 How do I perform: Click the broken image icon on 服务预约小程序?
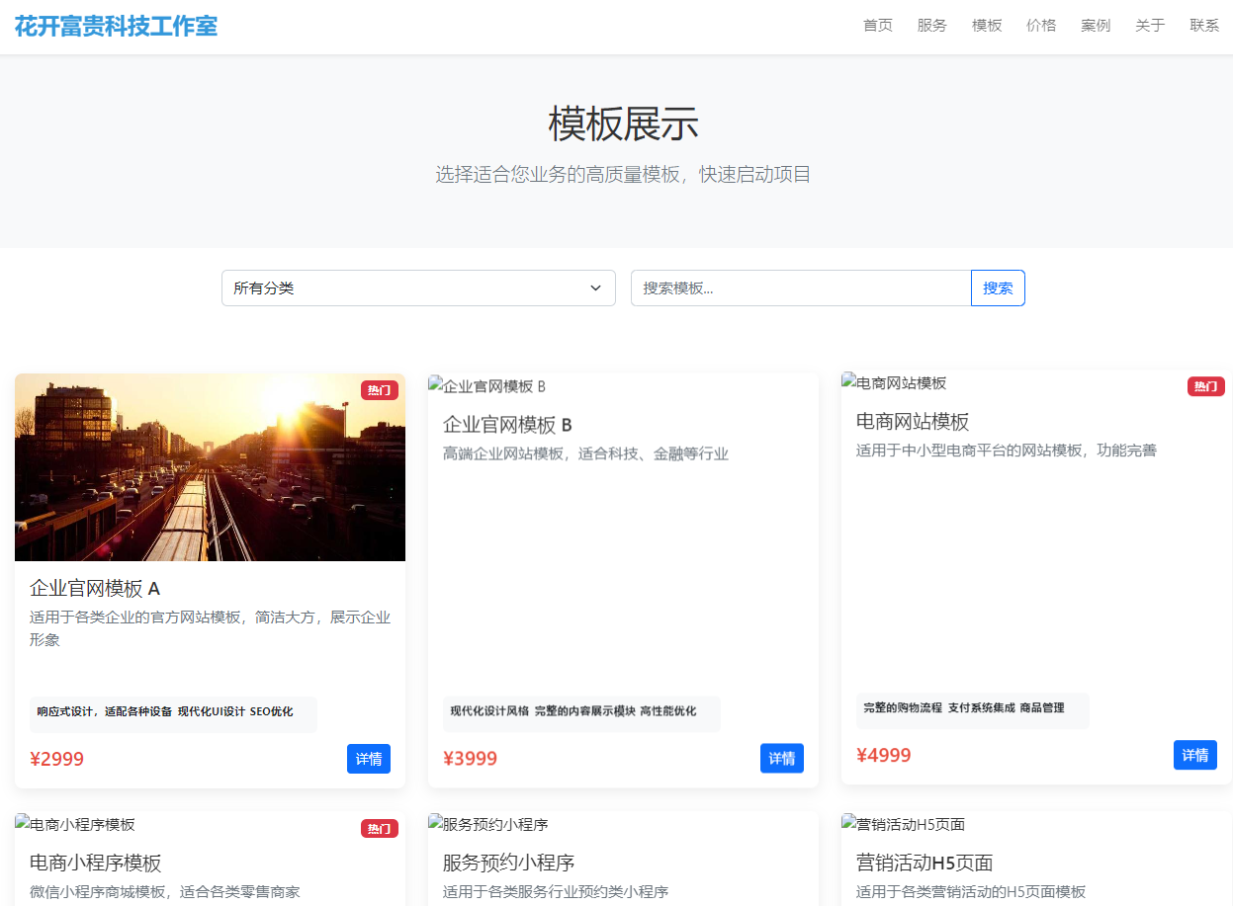tap(437, 822)
